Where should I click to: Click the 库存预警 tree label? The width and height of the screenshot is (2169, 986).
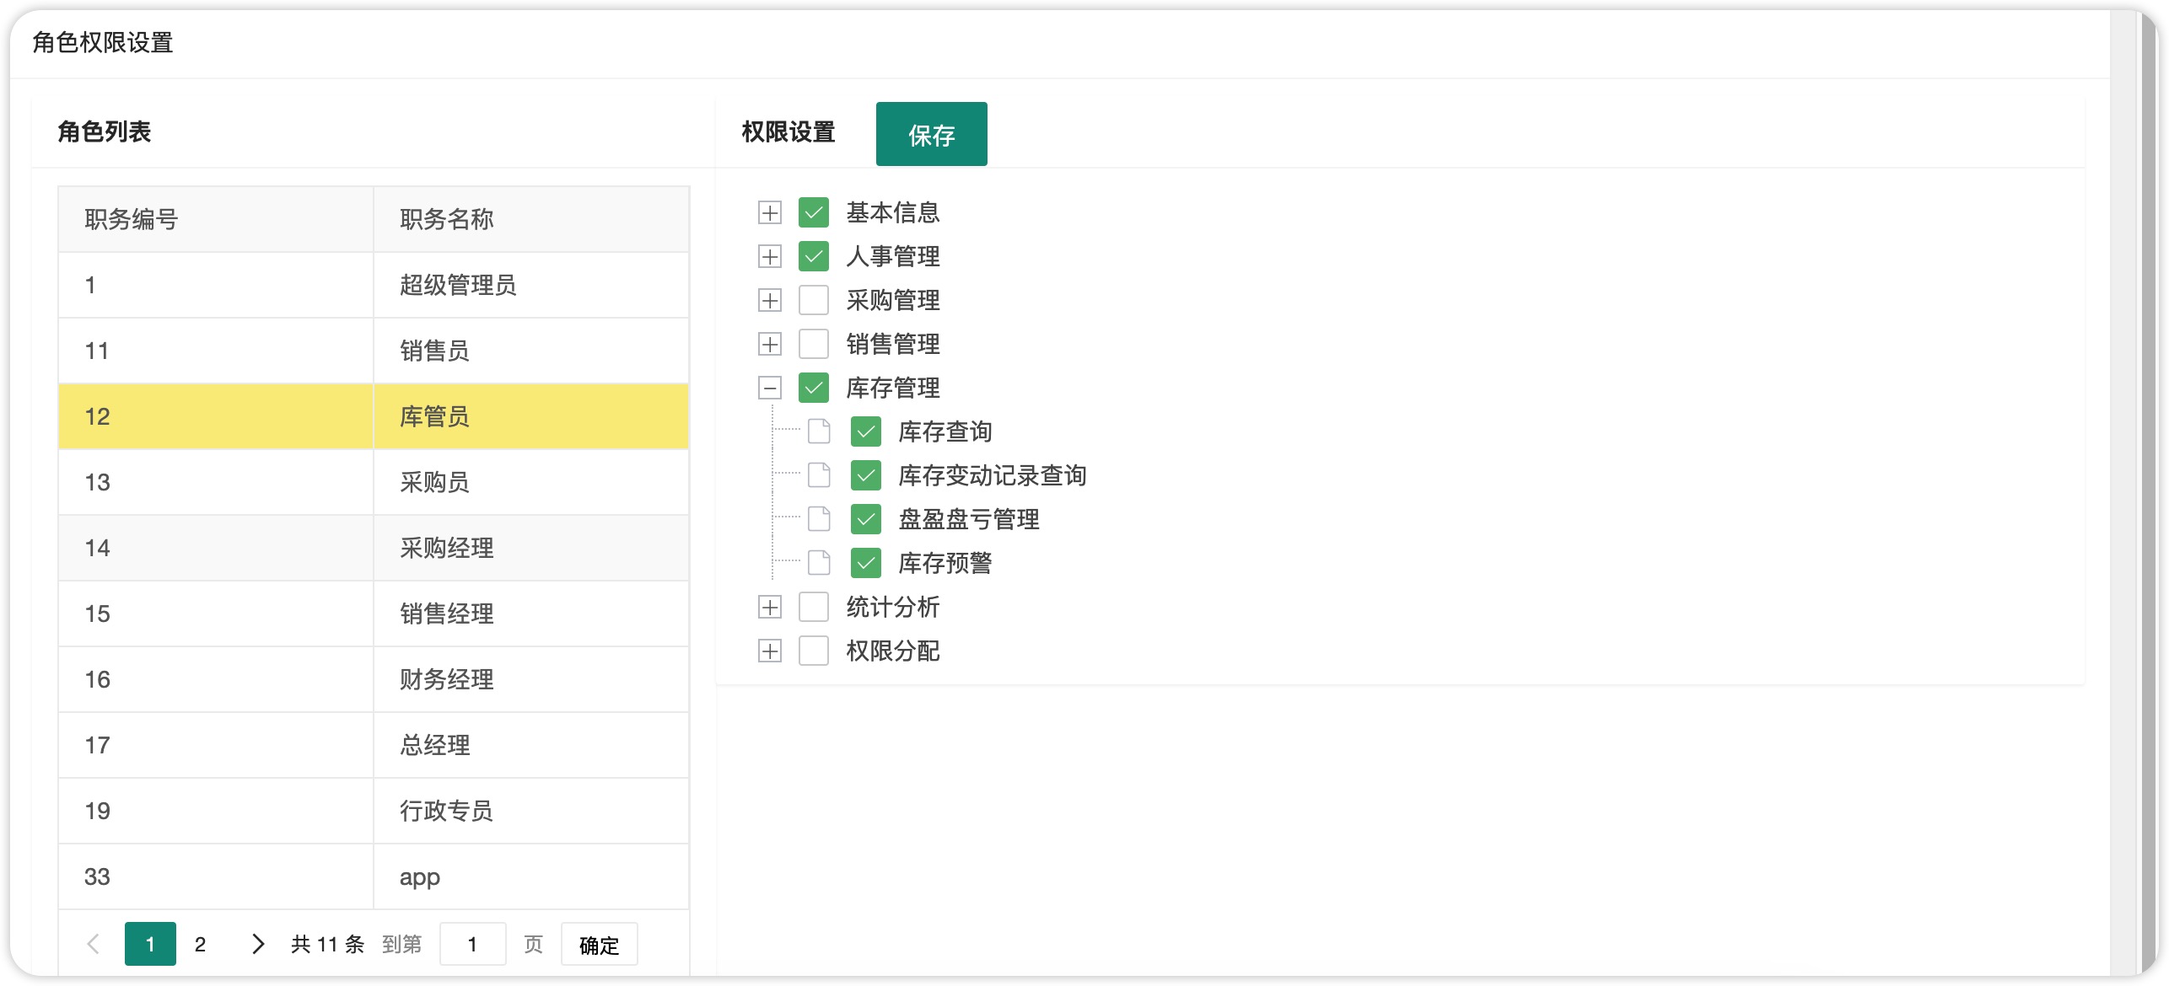945,563
